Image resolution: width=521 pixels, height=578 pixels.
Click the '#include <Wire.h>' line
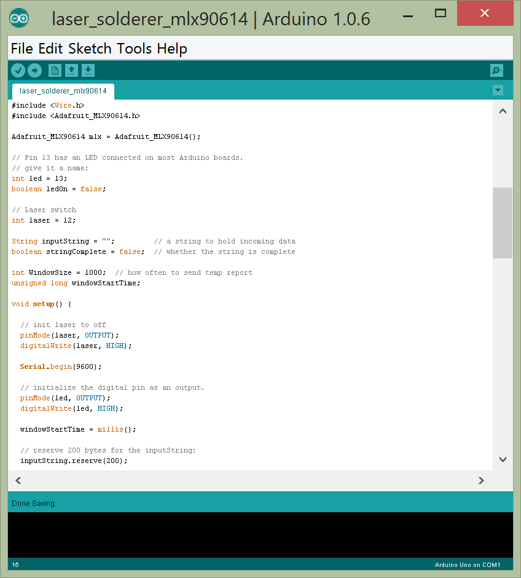tap(48, 105)
